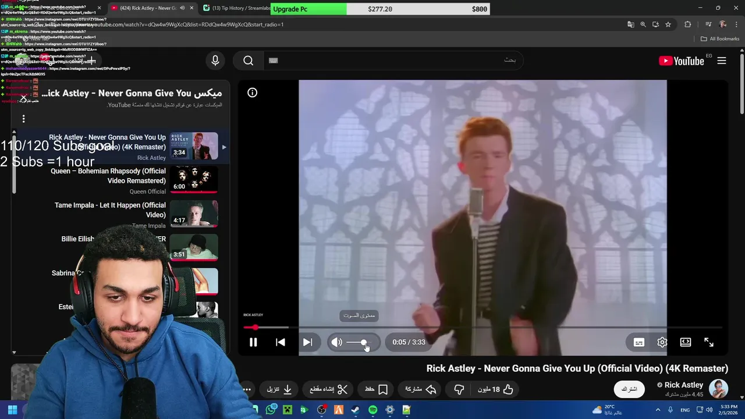Switch to the Tip History Streamlabs tab

coord(236,8)
